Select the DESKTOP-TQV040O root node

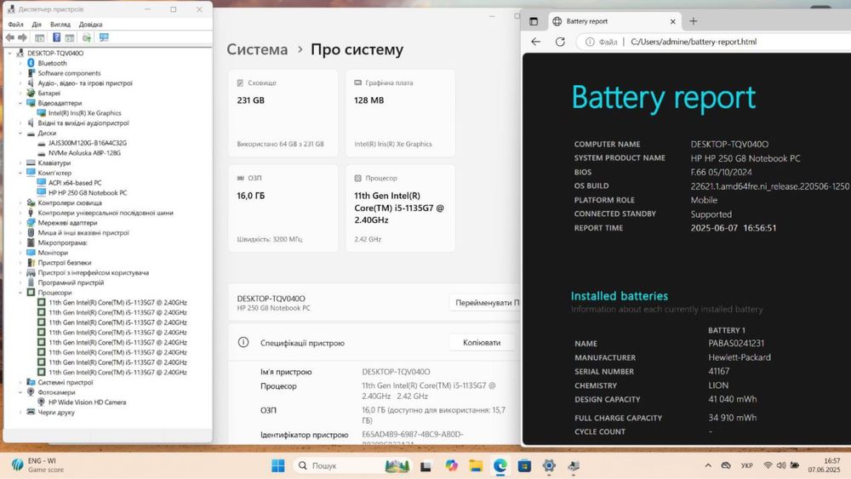pyautogui.click(x=55, y=53)
